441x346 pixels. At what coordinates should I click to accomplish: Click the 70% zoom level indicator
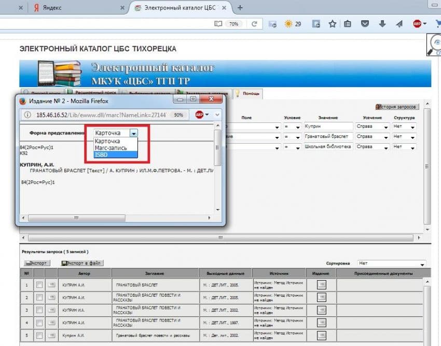pyautogui.click(x=233, y=24)
